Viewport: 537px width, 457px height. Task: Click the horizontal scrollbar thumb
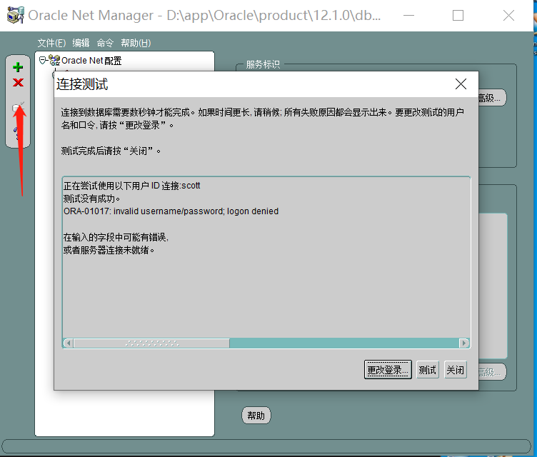click(151, 343)
